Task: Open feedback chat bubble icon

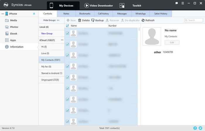Action: [177, 3]
